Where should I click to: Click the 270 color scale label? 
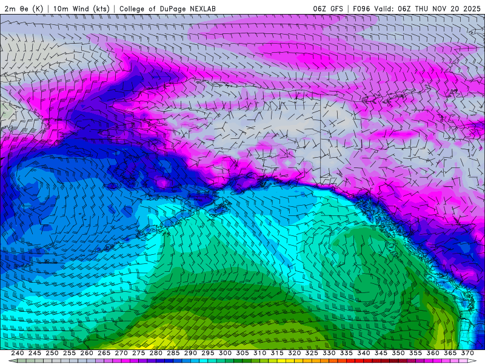click(121, 353)
